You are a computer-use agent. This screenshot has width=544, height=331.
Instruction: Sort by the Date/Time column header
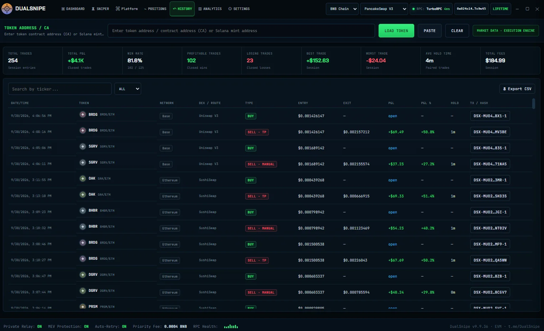(20, 103)
